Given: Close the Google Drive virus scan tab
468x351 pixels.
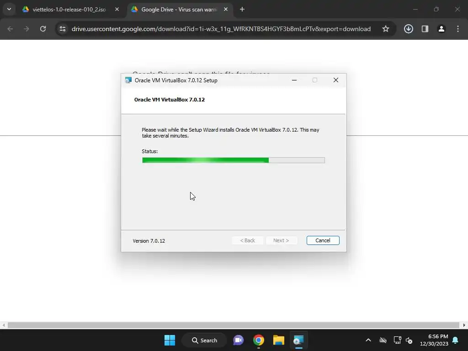Looking at the screenshot, I should (226, 10).
